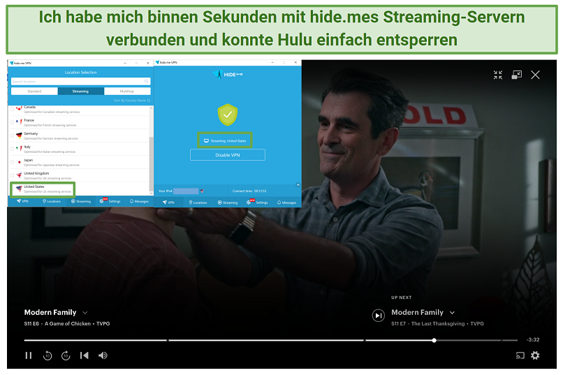Click the search magnifier icon
563x375 pixels.
(146, 82)
